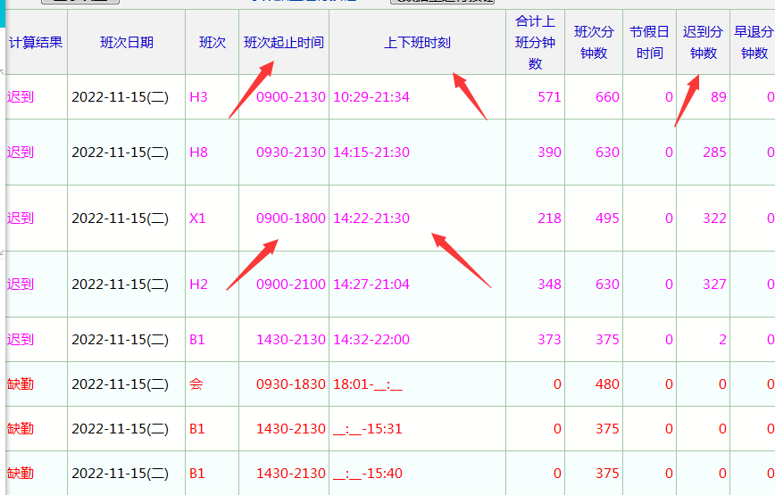Screen dimensions: 775x495
Task: Click the 计算结果 column header
Action: point(36,42)
